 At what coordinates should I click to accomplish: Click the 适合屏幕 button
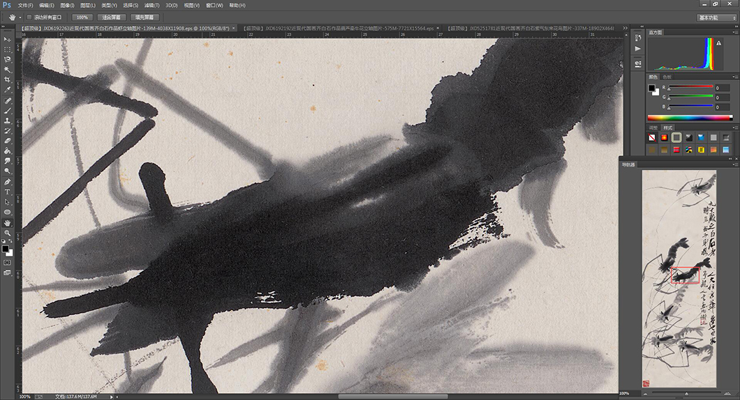click(x=112, y=17)
